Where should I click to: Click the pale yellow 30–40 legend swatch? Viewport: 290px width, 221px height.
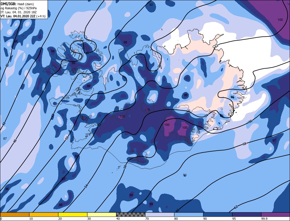coord(102,215)
